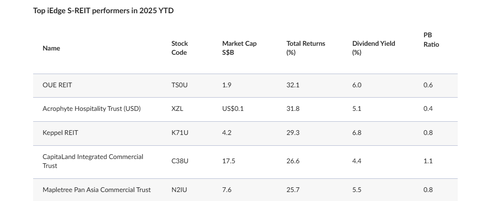
Task: Click the Name column header
Action: point(51,48)
